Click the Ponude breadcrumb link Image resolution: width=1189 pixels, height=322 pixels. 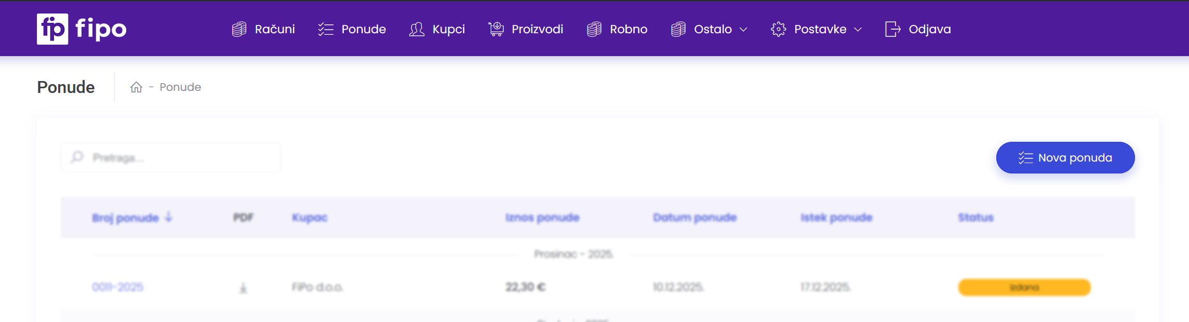point(180,87)
